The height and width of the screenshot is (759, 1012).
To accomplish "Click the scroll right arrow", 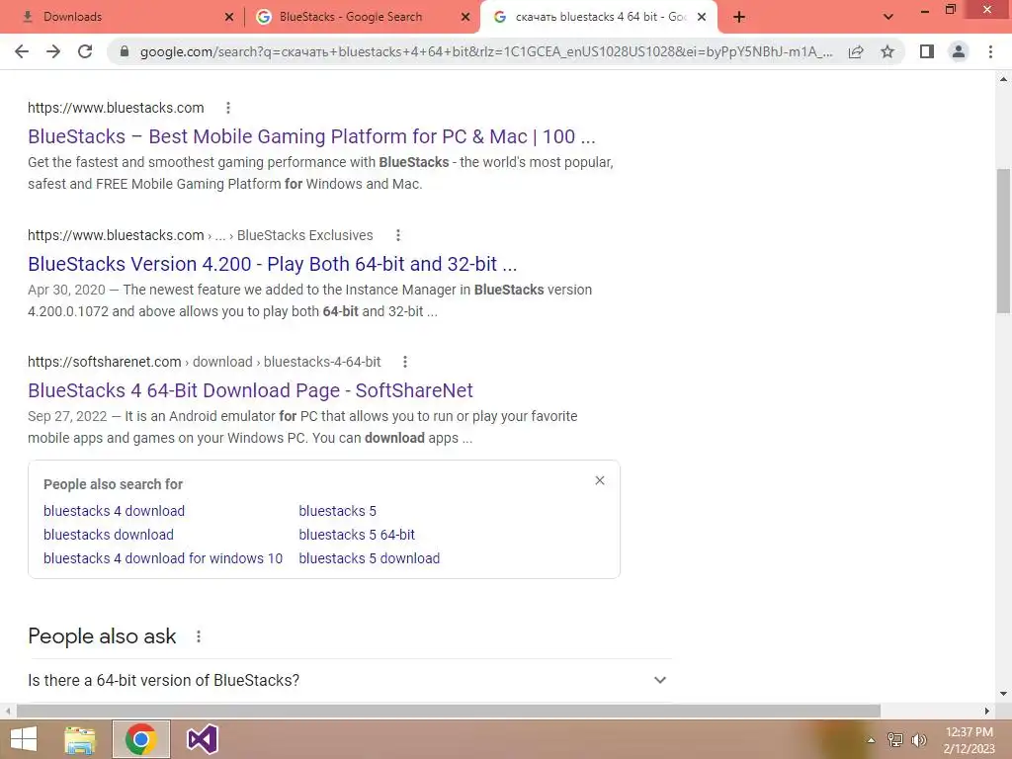I will (x=986, y=711).
